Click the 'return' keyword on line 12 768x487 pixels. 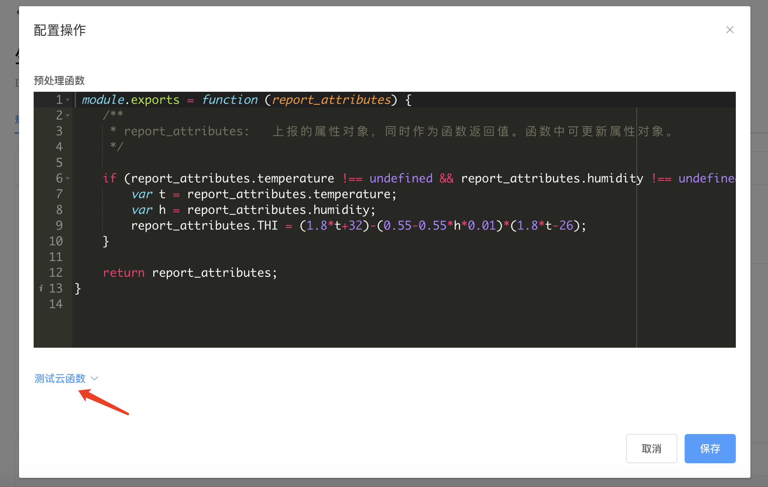[124, 273]
